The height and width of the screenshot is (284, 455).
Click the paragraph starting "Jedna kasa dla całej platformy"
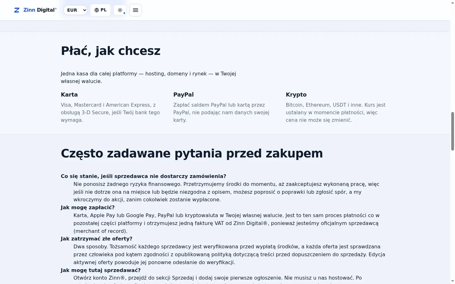pyautogui.click(x=149, y=77)
